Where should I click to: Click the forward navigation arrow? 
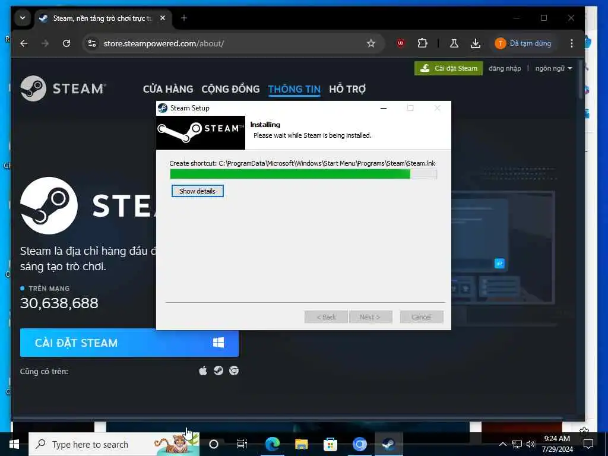[x=45, y=43]
